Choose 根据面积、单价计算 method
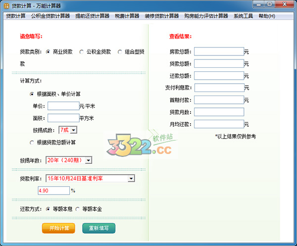Image resolution: width=297 pixels, height=246 pixels. [x=32, y=94]
